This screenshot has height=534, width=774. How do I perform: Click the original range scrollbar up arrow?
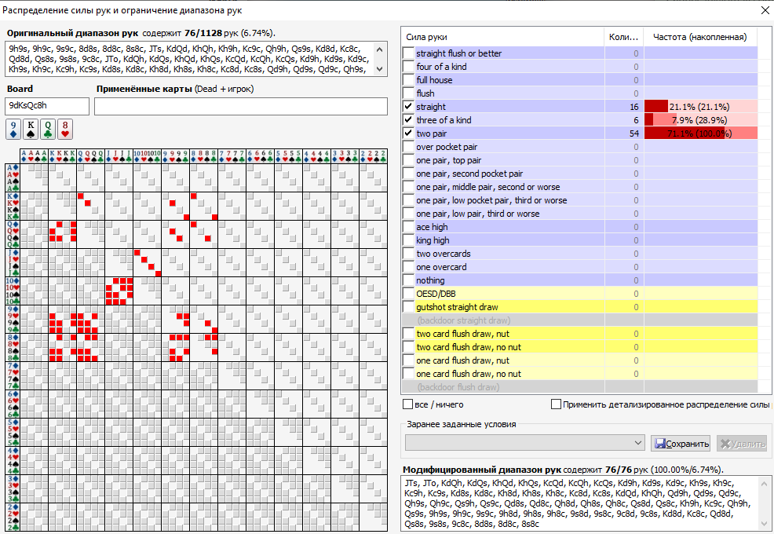click(x=380, y=49)
